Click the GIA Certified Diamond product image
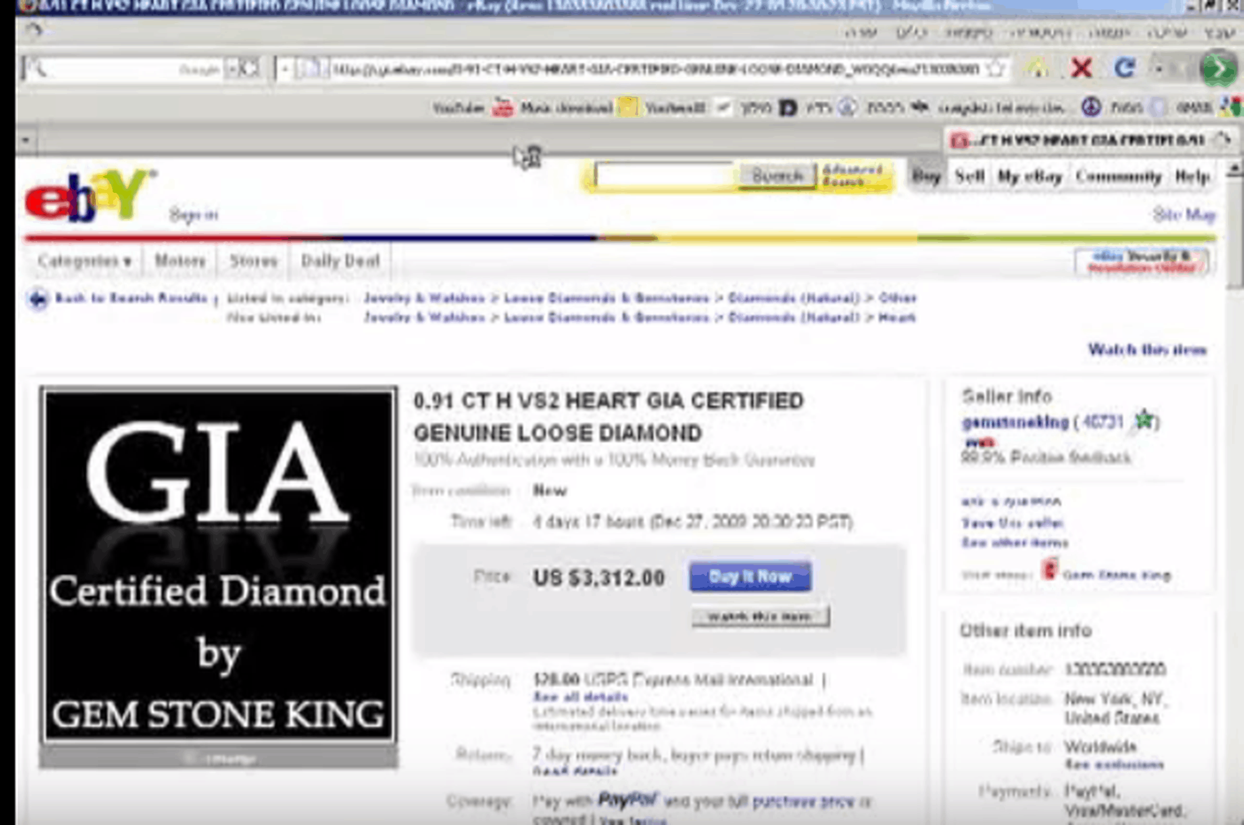This screenshot has width=1244, height=825. (x=219, y=566)
